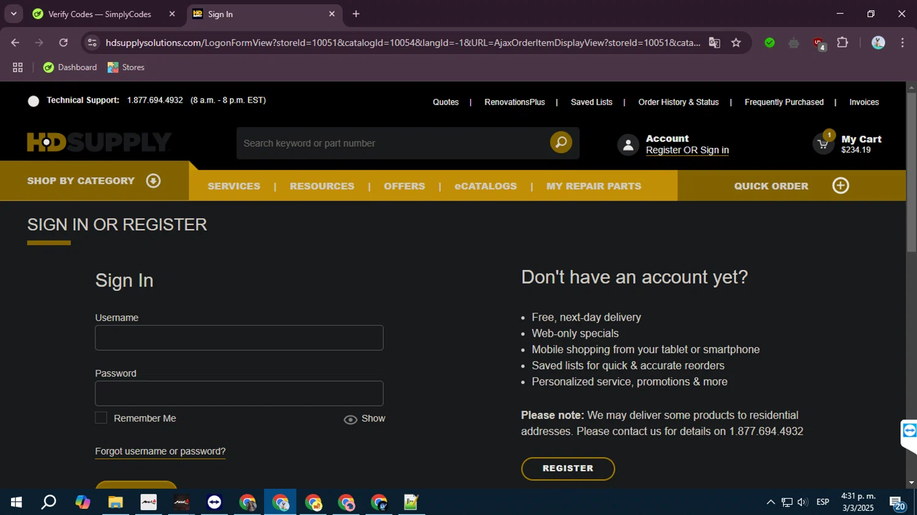This screenshot has width=917, height=515.
Task: Click the search magnifier button in site header
Action: (561, 143)
